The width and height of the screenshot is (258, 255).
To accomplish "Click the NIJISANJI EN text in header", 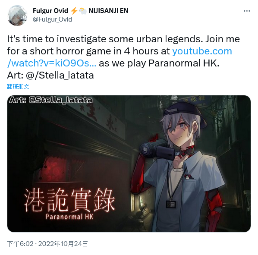I will (108, 11).
